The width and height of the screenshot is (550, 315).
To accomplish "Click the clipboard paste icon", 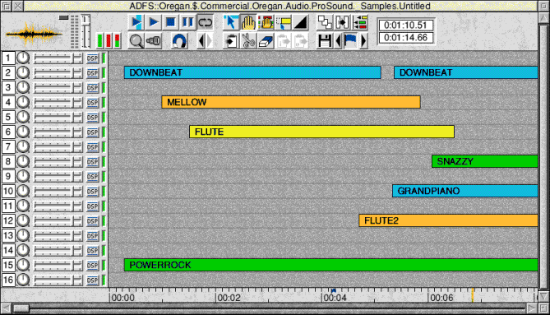I will click(231, 41).
